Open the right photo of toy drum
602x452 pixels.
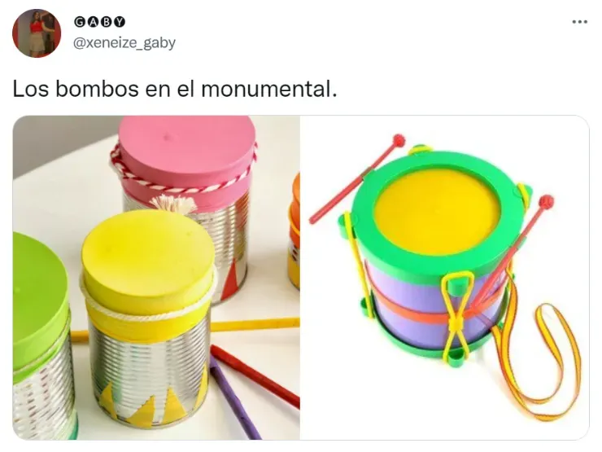(445, 278)
